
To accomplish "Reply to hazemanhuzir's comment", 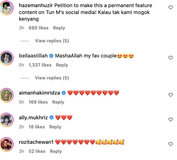I will click(59, 28).
